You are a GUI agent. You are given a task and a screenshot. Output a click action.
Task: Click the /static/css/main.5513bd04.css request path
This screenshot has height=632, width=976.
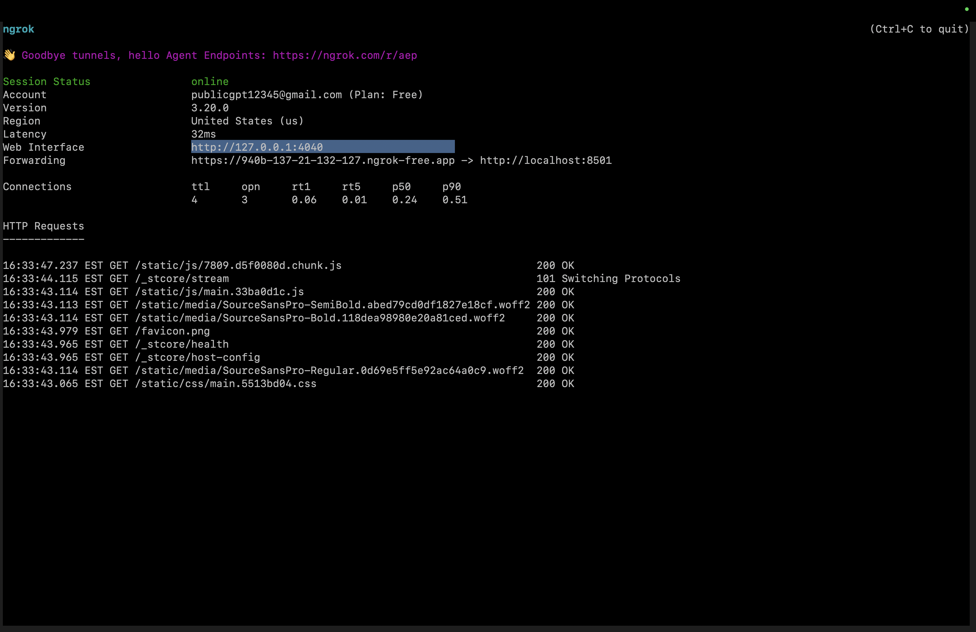coord(225,383)
